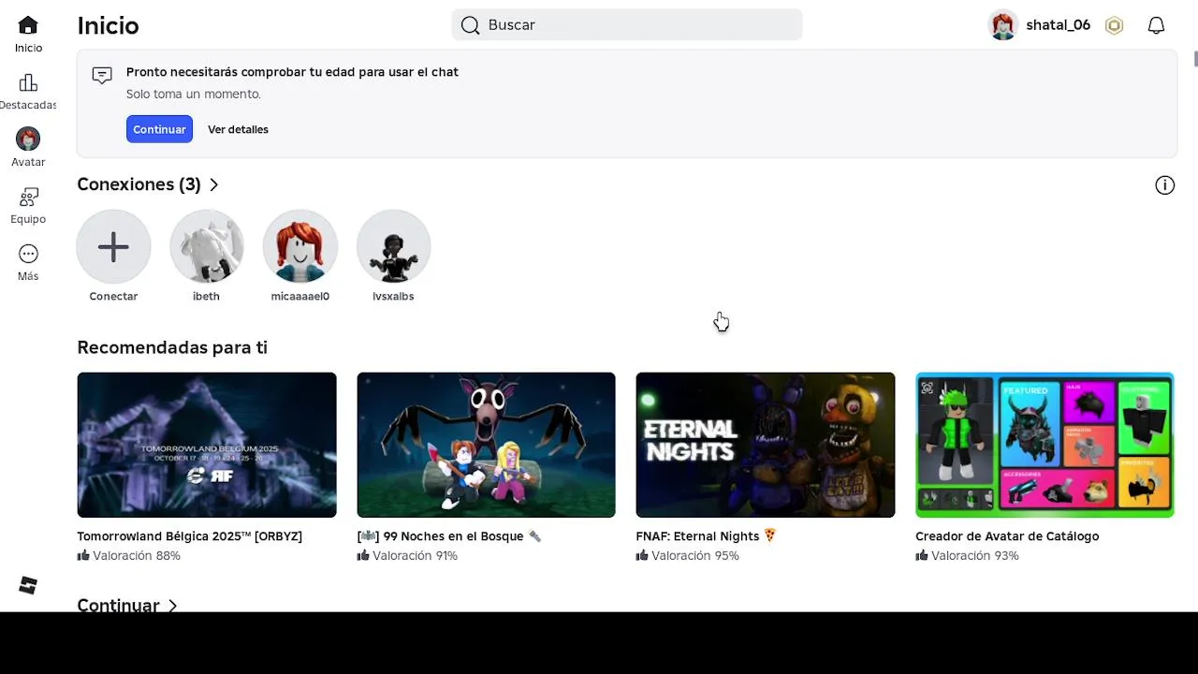Open Destacadas charts sidebar icon

coord(28,83)
